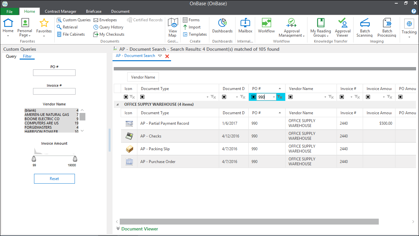Toggle filter operator box under PO #
Image resolution: width=419 pixels, height=236 pixels.
(x=253, y=97)
